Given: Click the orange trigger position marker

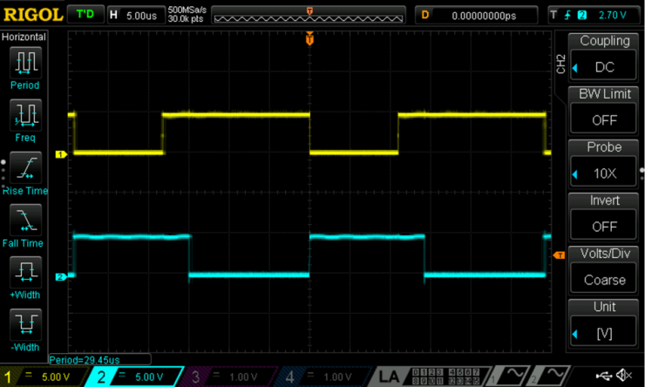Looking at the screenshot, I should pyautogui.click(x=309, y=39).
